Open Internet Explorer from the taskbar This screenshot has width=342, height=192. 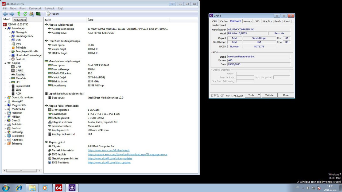[19, 188]
